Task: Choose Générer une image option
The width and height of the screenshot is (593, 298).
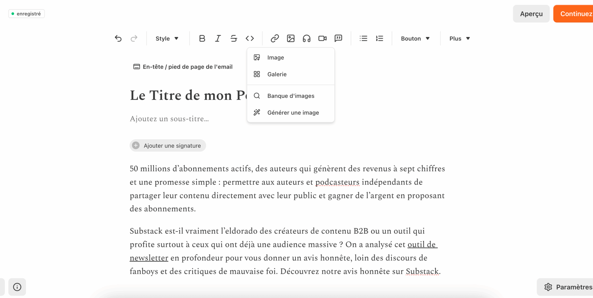Action: pos(293,113)
